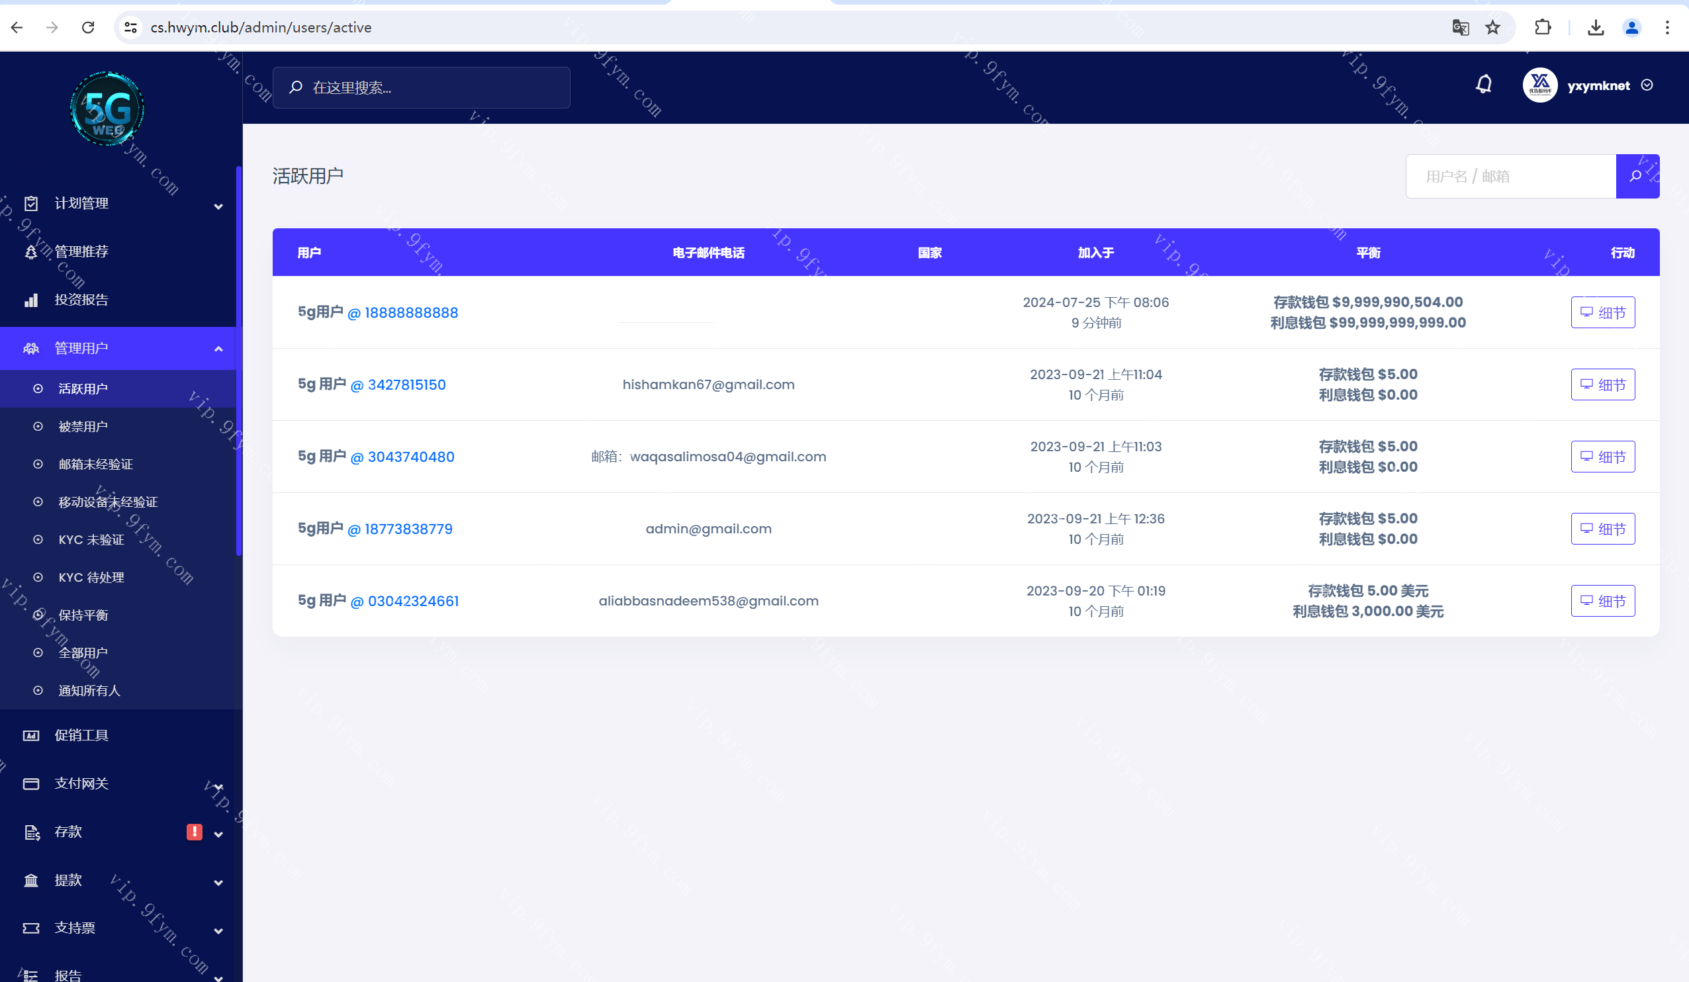Bookmark page with star icon
Screen dimensions: 1689x982
[1492, 28]
